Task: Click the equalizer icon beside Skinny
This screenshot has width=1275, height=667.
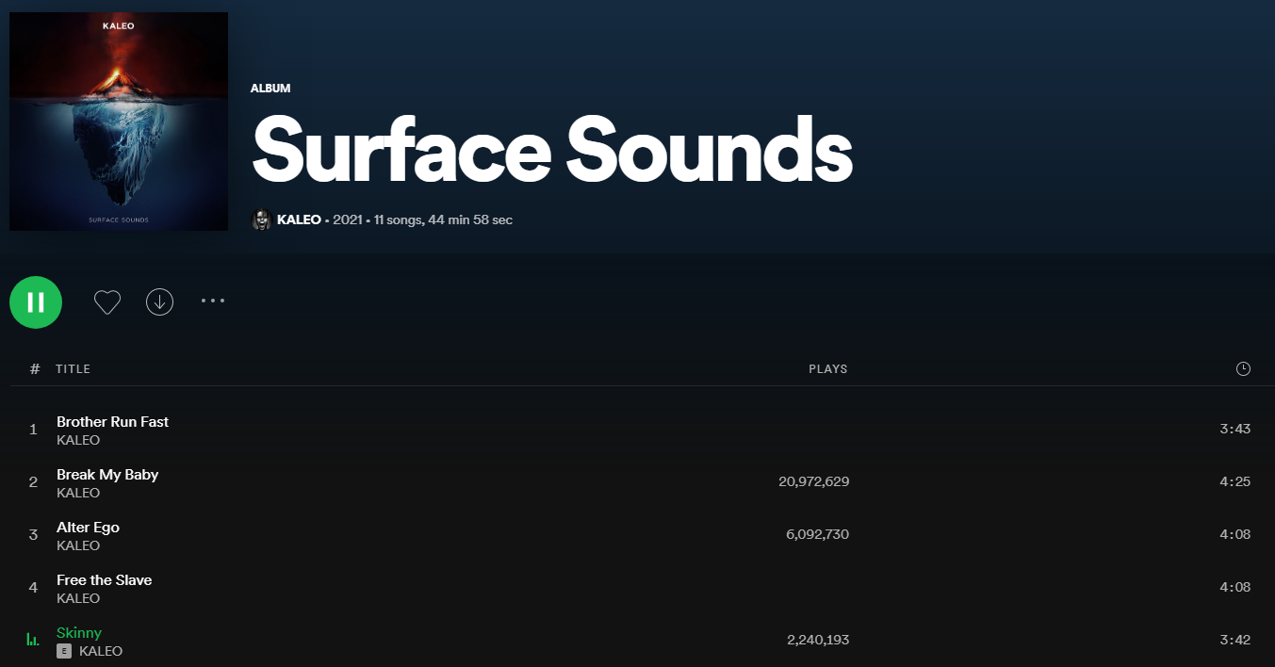Action: tap(33, 640)
